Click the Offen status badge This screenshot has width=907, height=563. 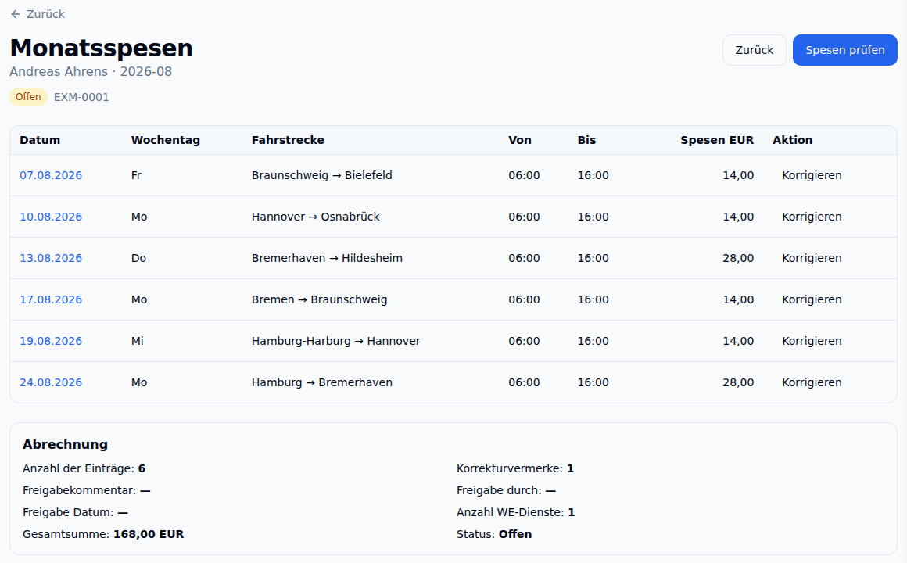[28, 97]
